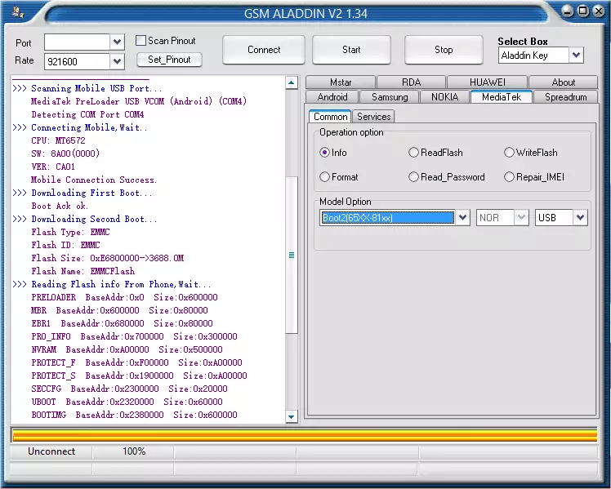The height and width of the screenshot is (489, 611).
Task: Click the Port input field
Action: coord(77,42)
